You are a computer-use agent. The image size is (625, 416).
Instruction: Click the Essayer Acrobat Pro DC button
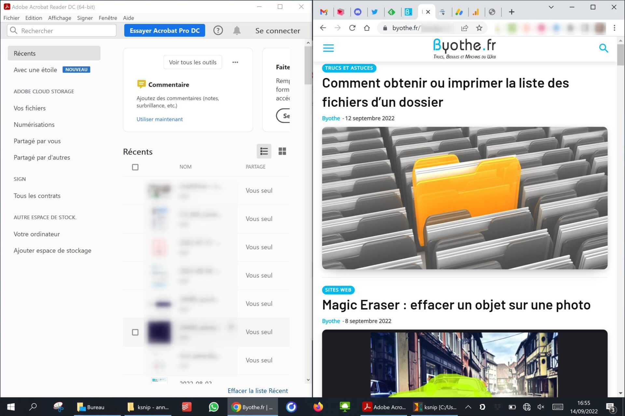pyautogui.click(x=164, y=30)
